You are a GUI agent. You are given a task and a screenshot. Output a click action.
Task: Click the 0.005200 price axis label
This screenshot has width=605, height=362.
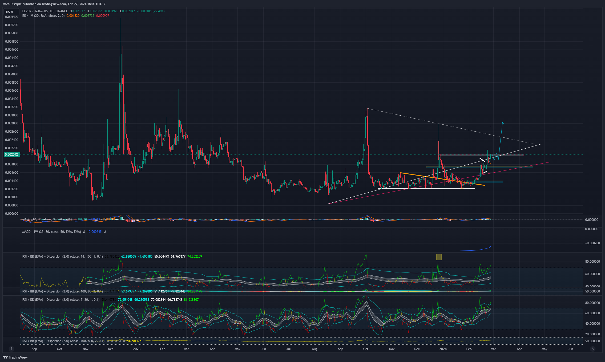[x=12, y=25]
